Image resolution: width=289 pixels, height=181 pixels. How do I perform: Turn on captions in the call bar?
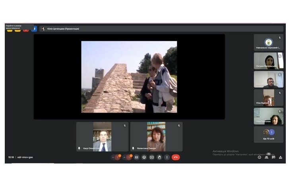click(136, 157)
